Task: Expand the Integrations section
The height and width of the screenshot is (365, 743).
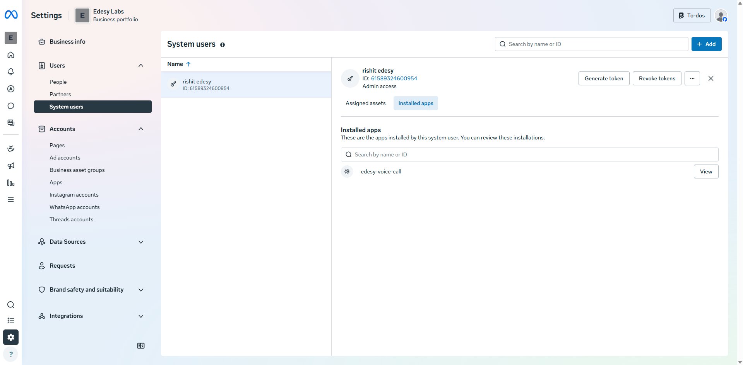Action: point(141,316)
